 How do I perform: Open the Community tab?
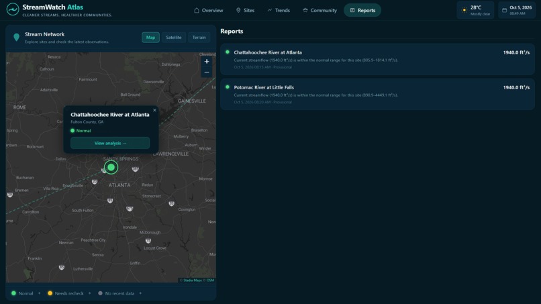[x=319, y=10]
